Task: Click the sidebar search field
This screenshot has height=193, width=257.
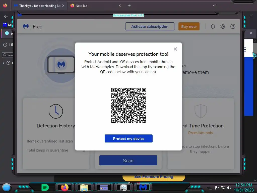Action: [7, 55]
